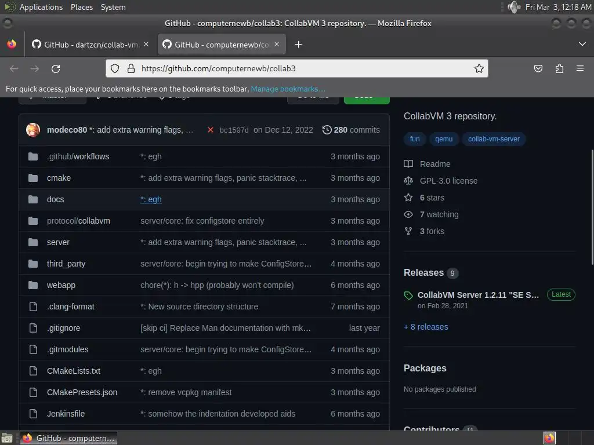Click the license scales icon
The width and height of the screenshot is (594, 445).
(x=408, y=181)
